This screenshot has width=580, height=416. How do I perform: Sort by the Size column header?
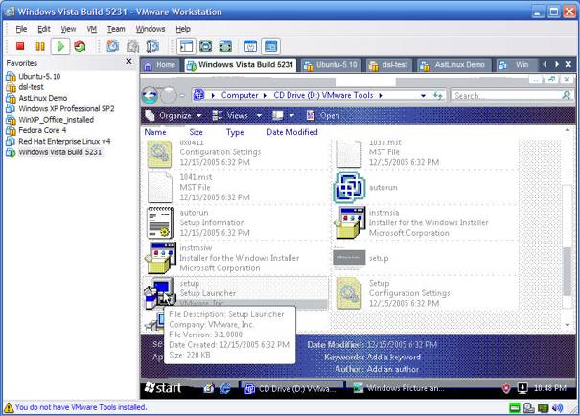pyautogui.click(x=196, y=132)
